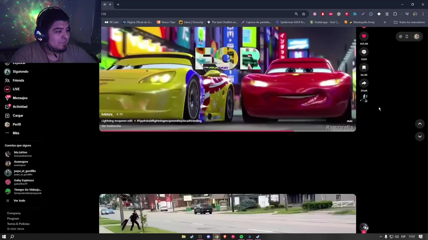This screenshot has height=240, width=428.
Task: Open the purple feather extension
Action: tap(363, 14)
